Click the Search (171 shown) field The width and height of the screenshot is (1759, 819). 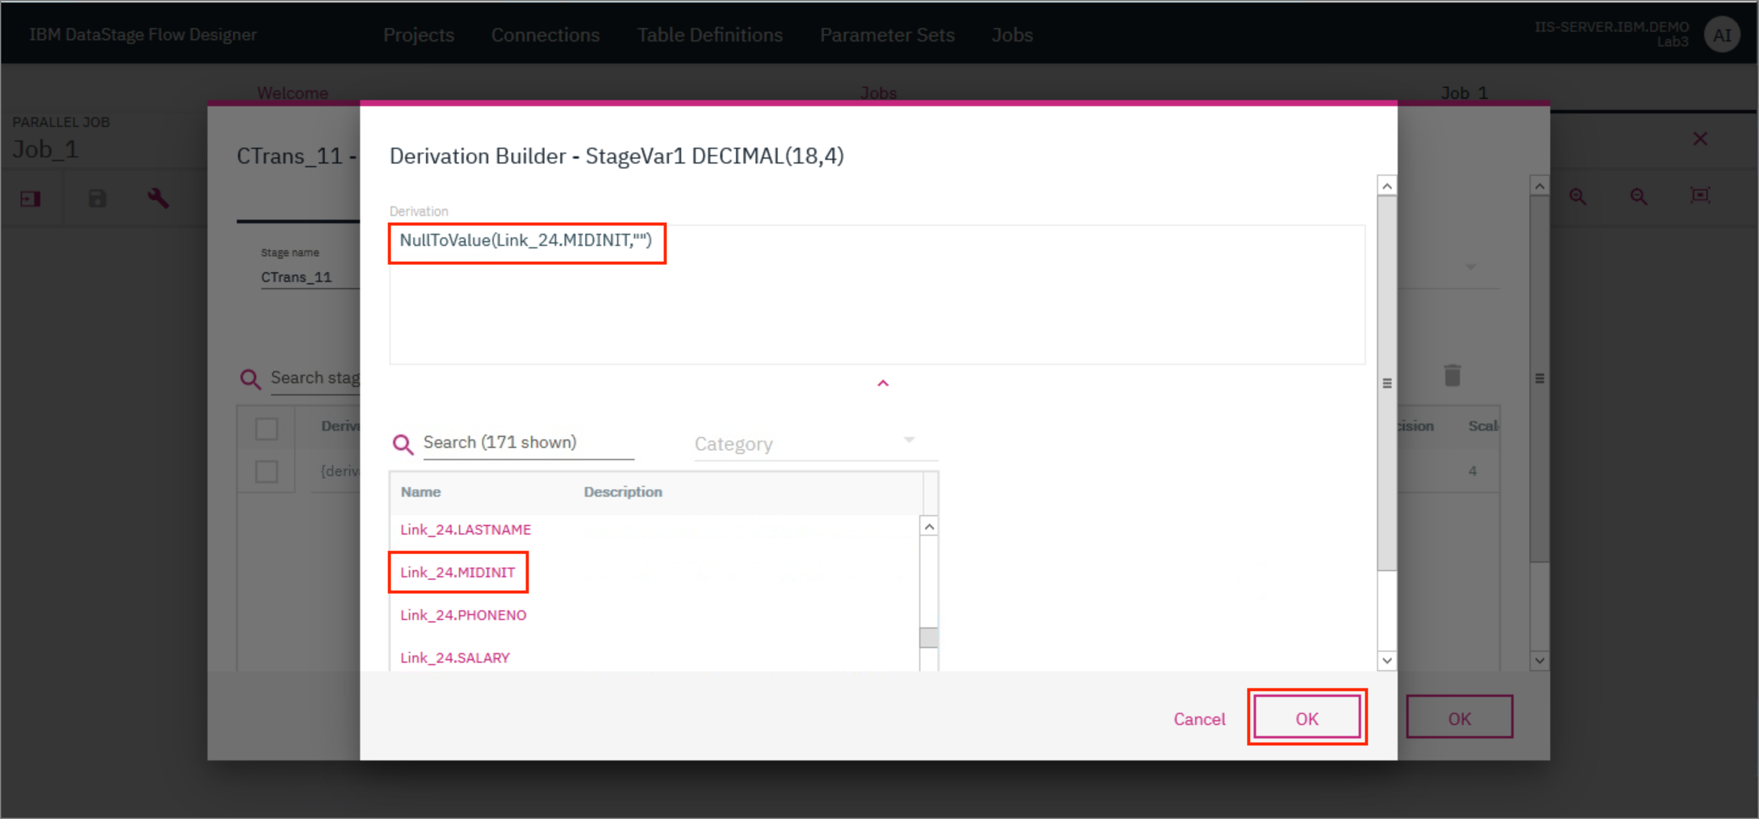pyautogui.click(x=529, y=444)
